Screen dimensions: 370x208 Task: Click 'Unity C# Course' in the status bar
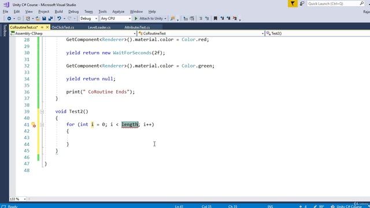349,206
